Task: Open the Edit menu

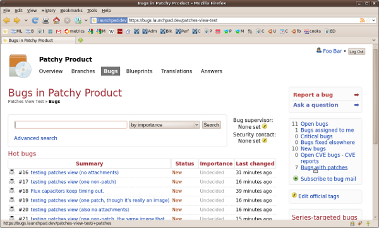Action: [18, 10]
